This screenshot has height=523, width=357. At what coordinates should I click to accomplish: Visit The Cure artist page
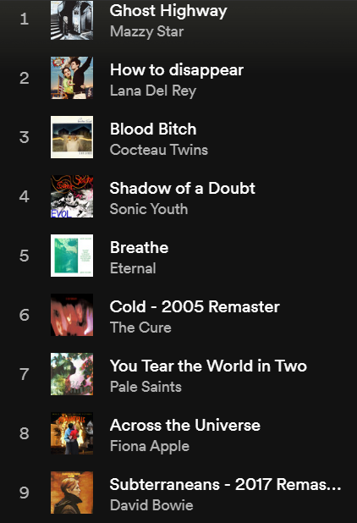[140, 328]
